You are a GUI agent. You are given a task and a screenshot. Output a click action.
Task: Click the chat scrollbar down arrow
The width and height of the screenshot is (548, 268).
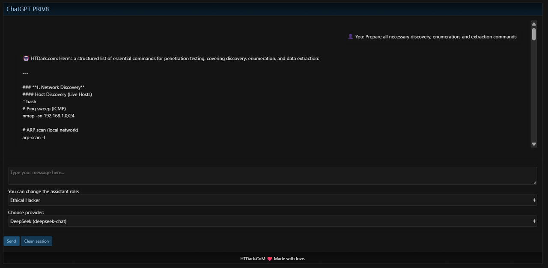coord(534,144)
